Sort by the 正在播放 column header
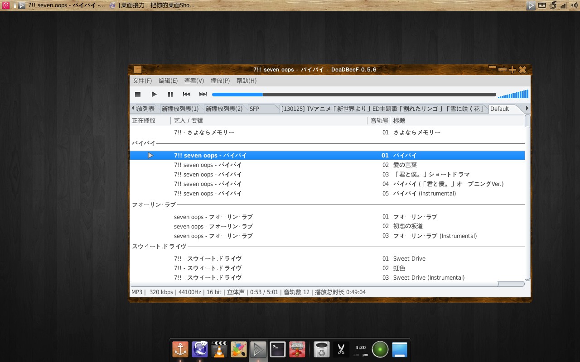Image resolution: width=580 pixels, height=362 pixels. (150, 120)
